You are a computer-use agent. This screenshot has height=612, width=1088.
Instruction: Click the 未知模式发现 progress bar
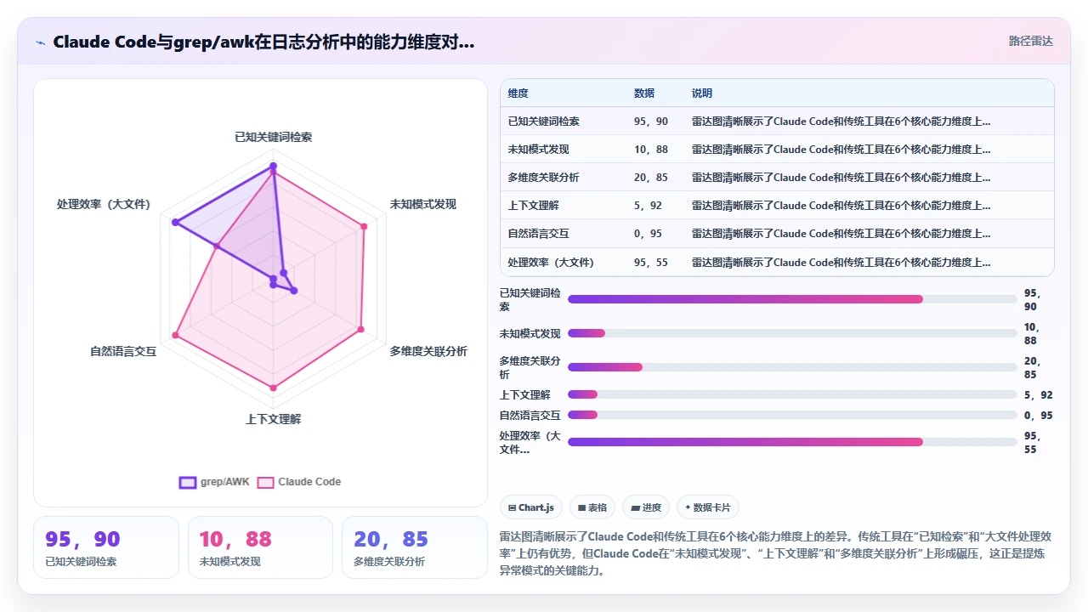pos(792,333)
